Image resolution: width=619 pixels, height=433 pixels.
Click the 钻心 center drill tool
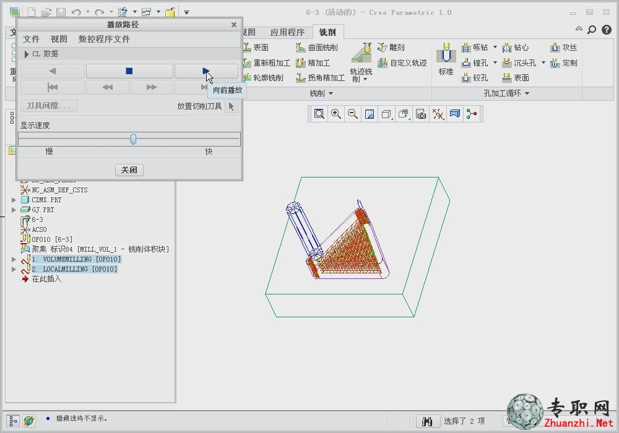pyautogui.click(x=516, y=48)
